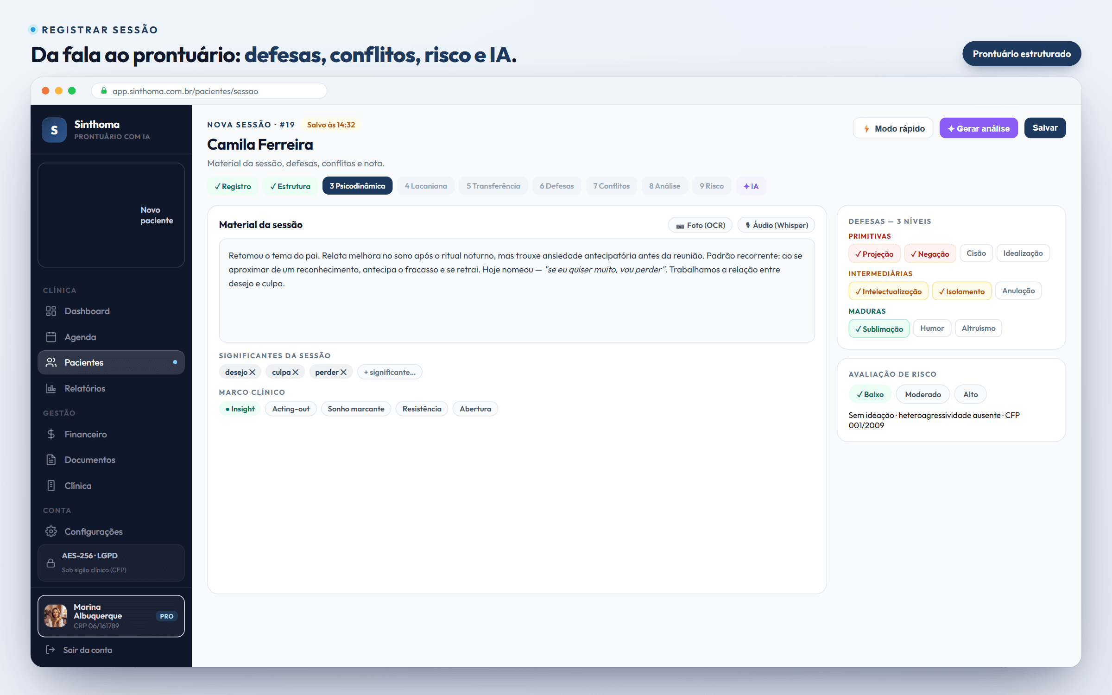The width and height of the screenshot is (1112, 695).
Task: Click the sparkle icon in Gerar análise
Action: pos(951,129)
